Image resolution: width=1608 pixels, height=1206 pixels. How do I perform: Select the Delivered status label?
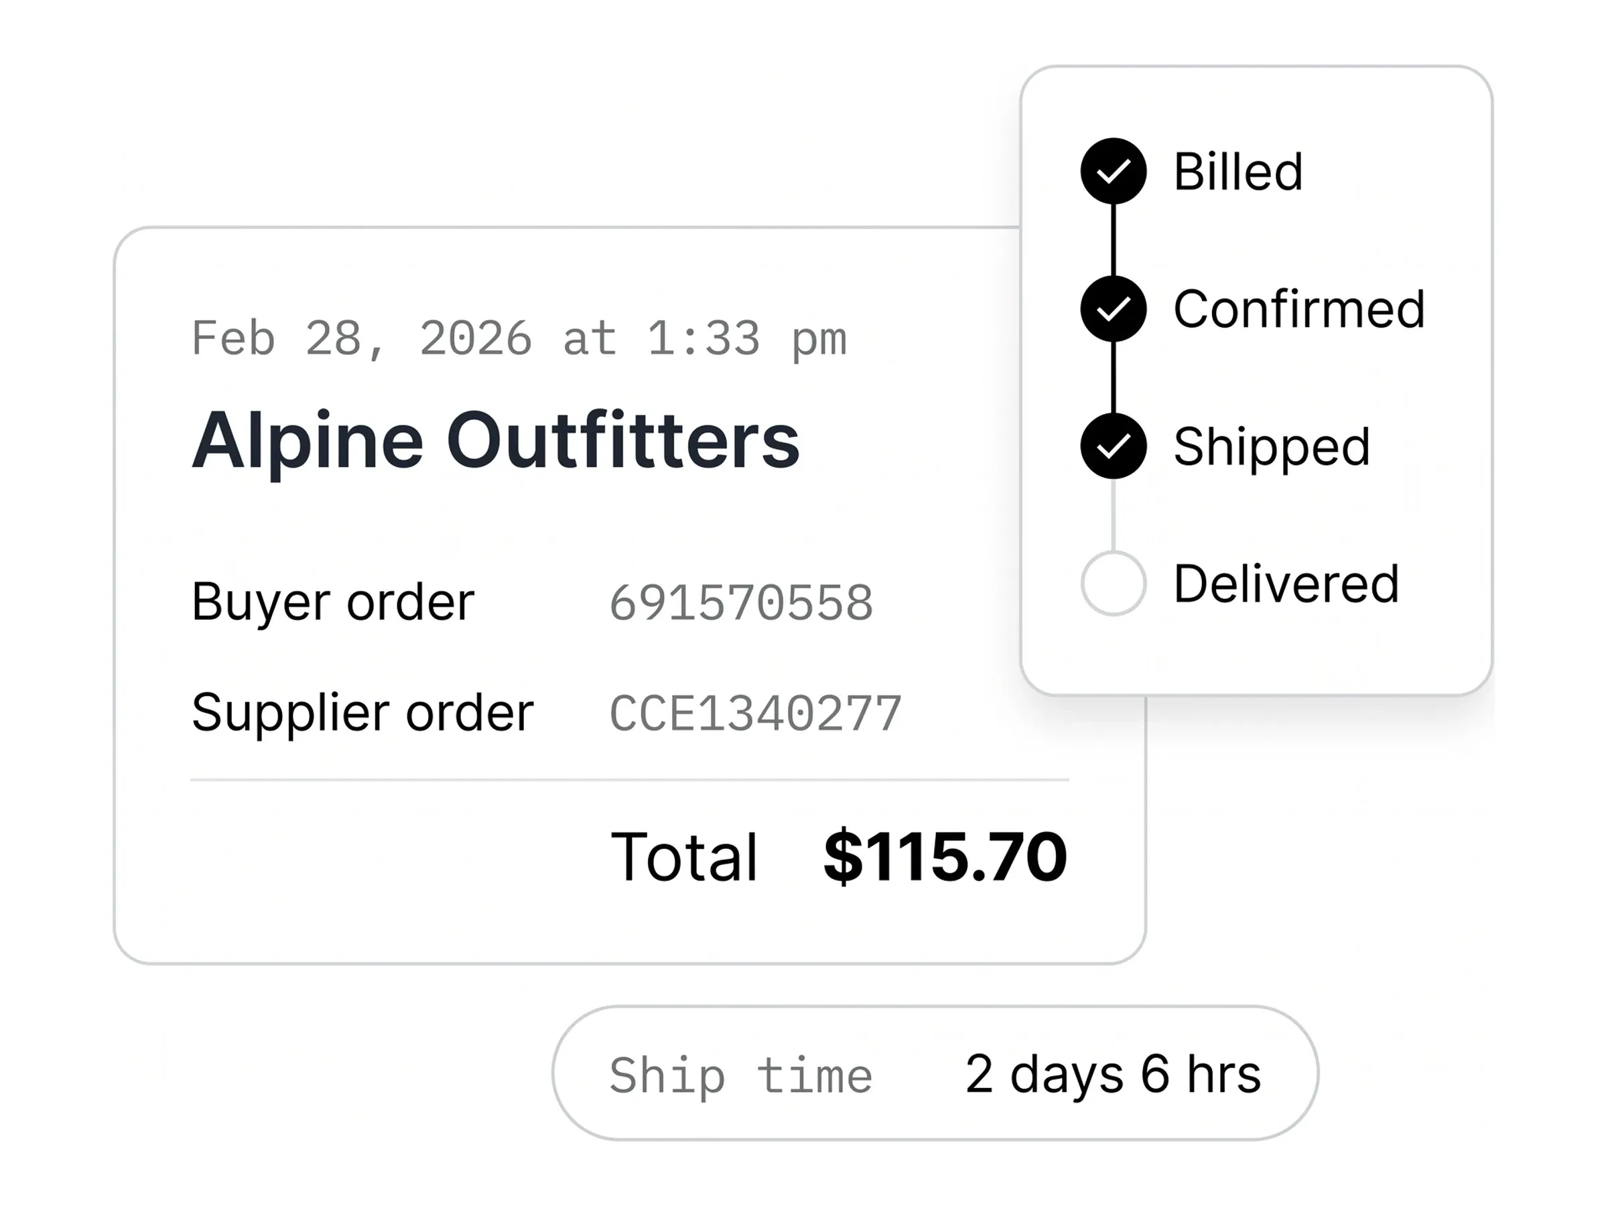point(1286,584)
